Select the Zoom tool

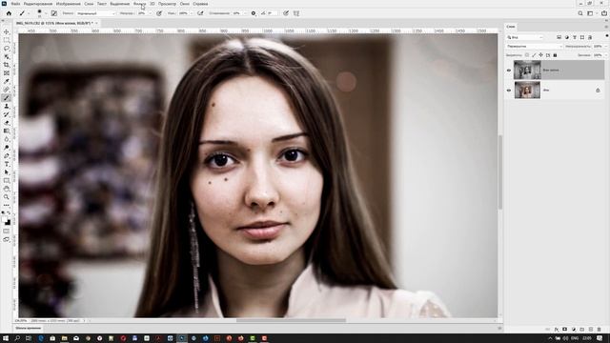point(7,197)
